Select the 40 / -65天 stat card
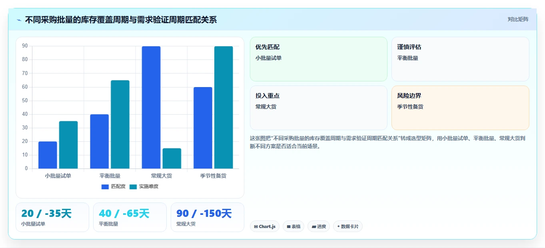The height and width of the screenshot is (248, 545). [x=130, y=217]
